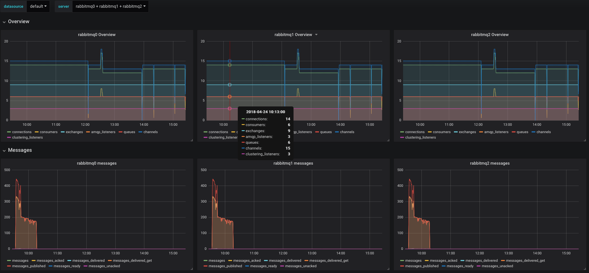Open the rabbitmq2 messages panel title
Viewport: 589px width, 273px height.
click(x=490, y=163)
